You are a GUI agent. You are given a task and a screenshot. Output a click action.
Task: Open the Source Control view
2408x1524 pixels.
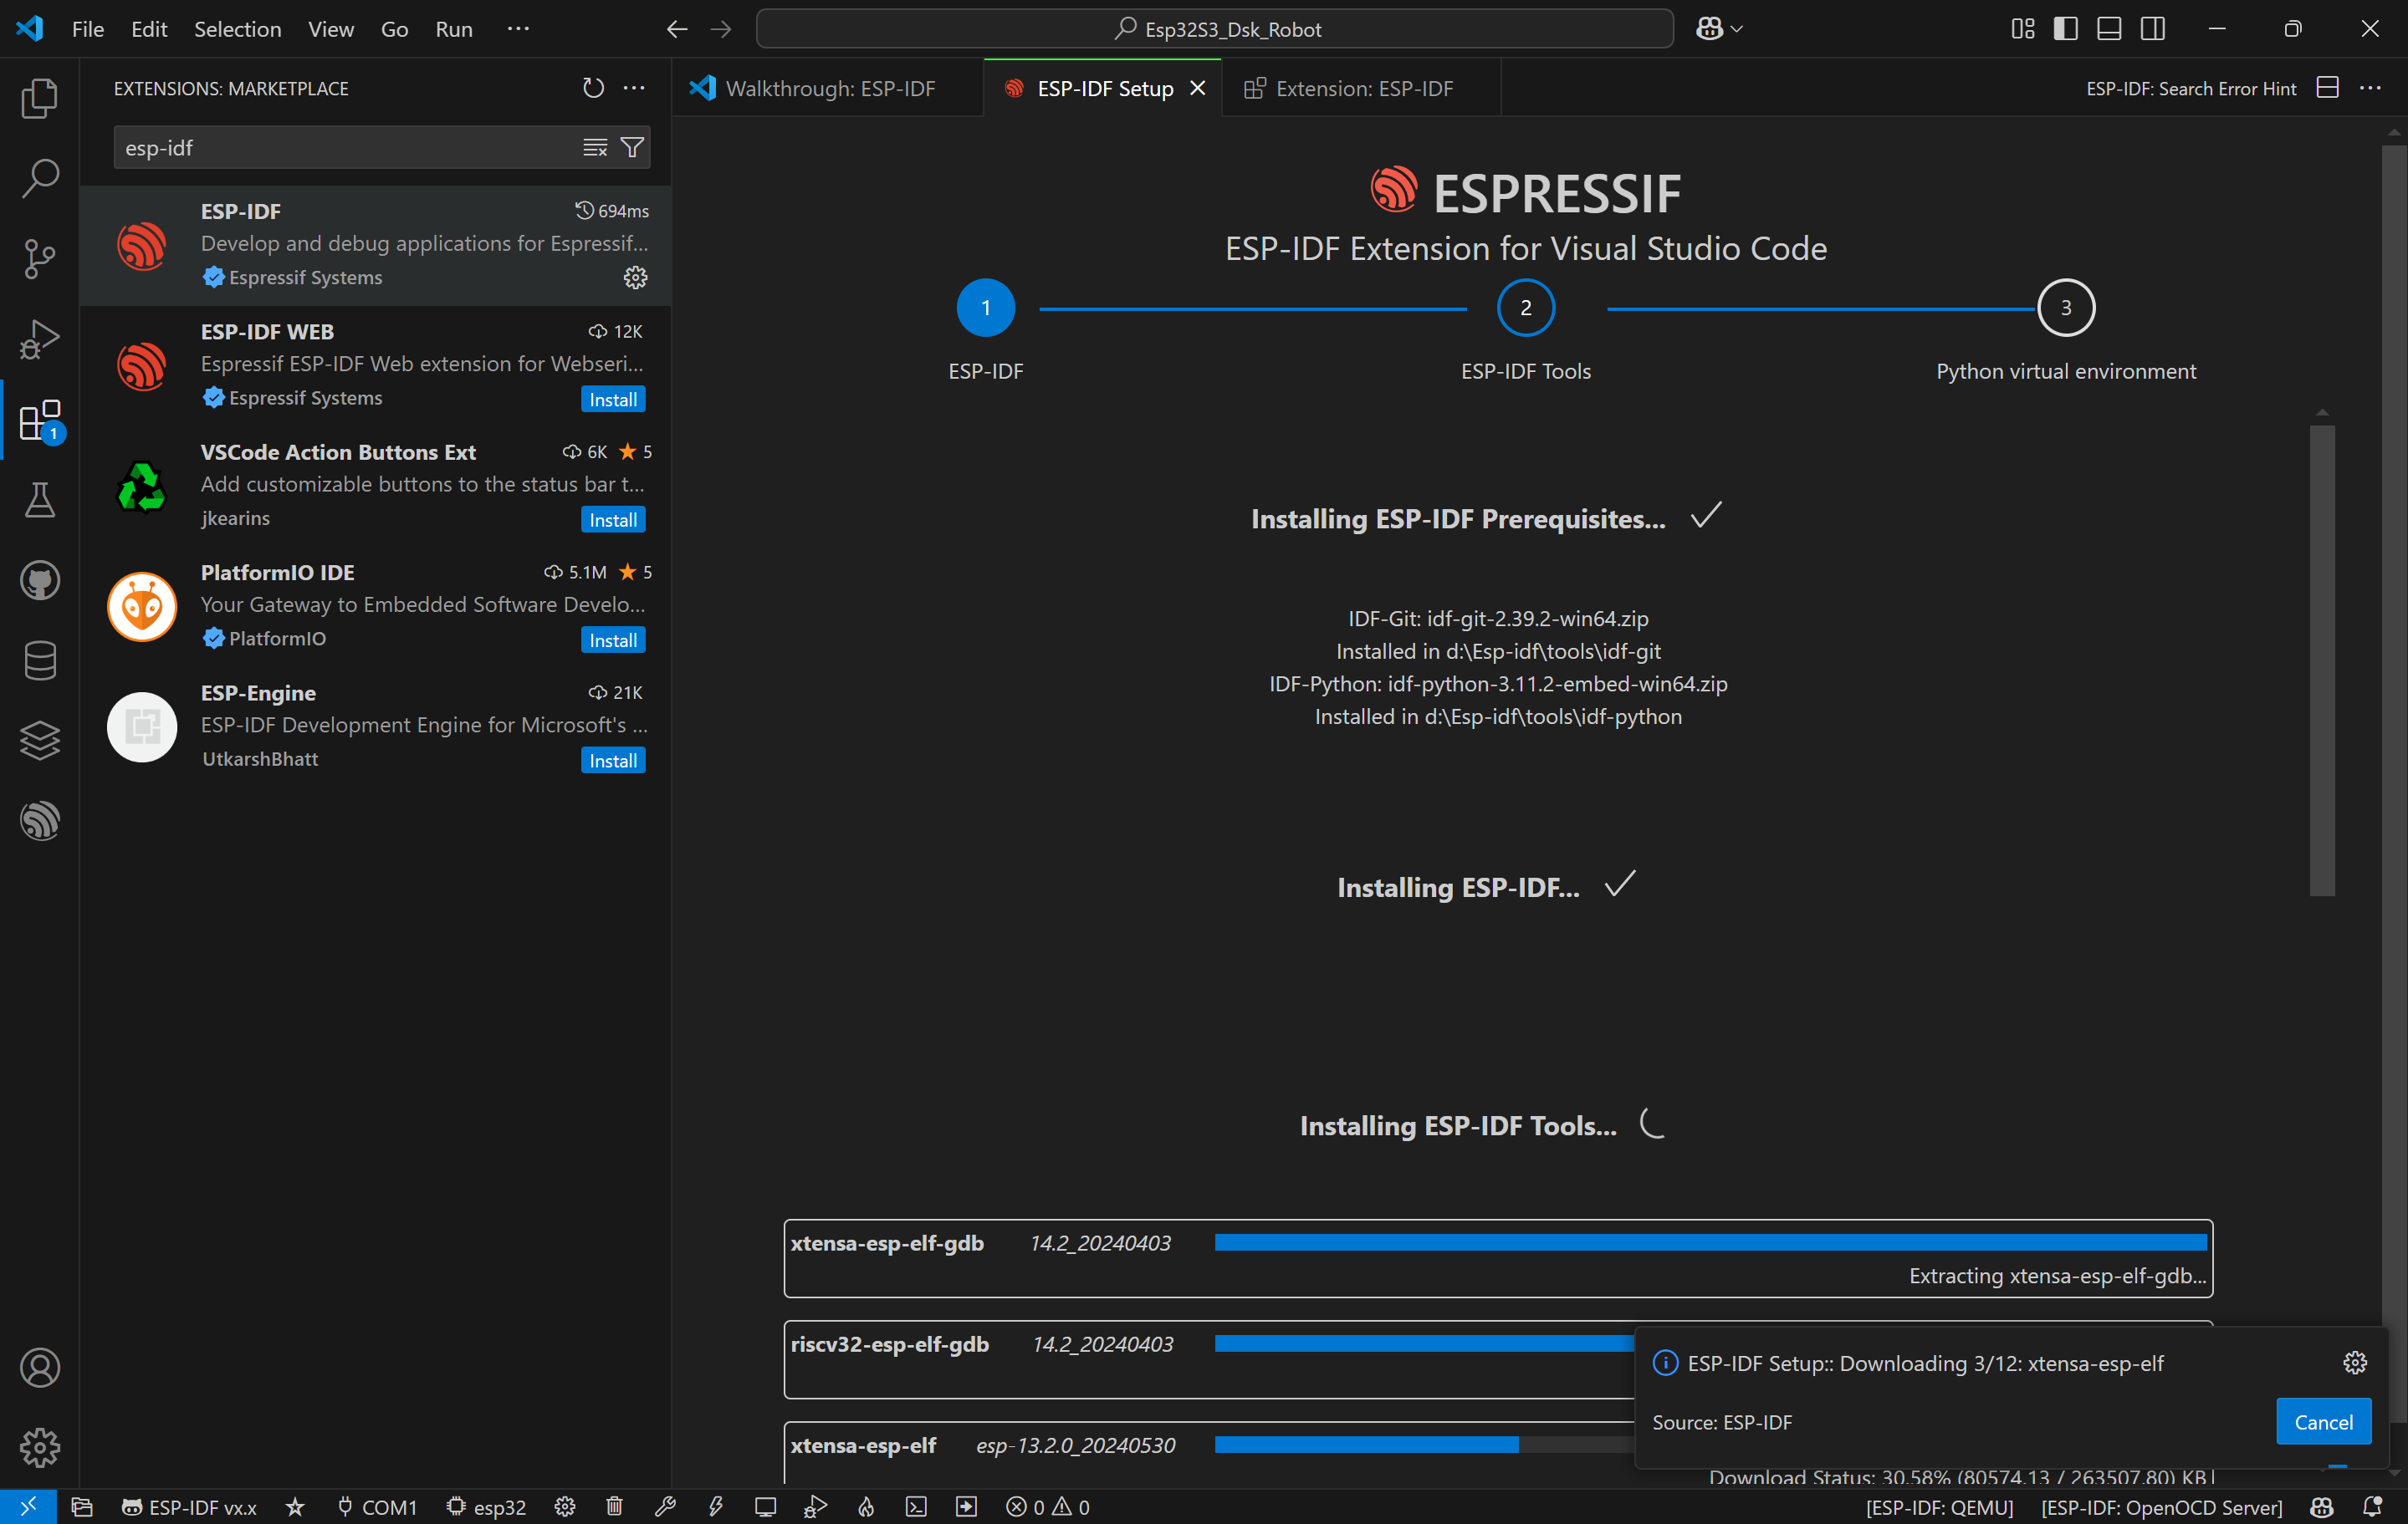click(40, 259)
